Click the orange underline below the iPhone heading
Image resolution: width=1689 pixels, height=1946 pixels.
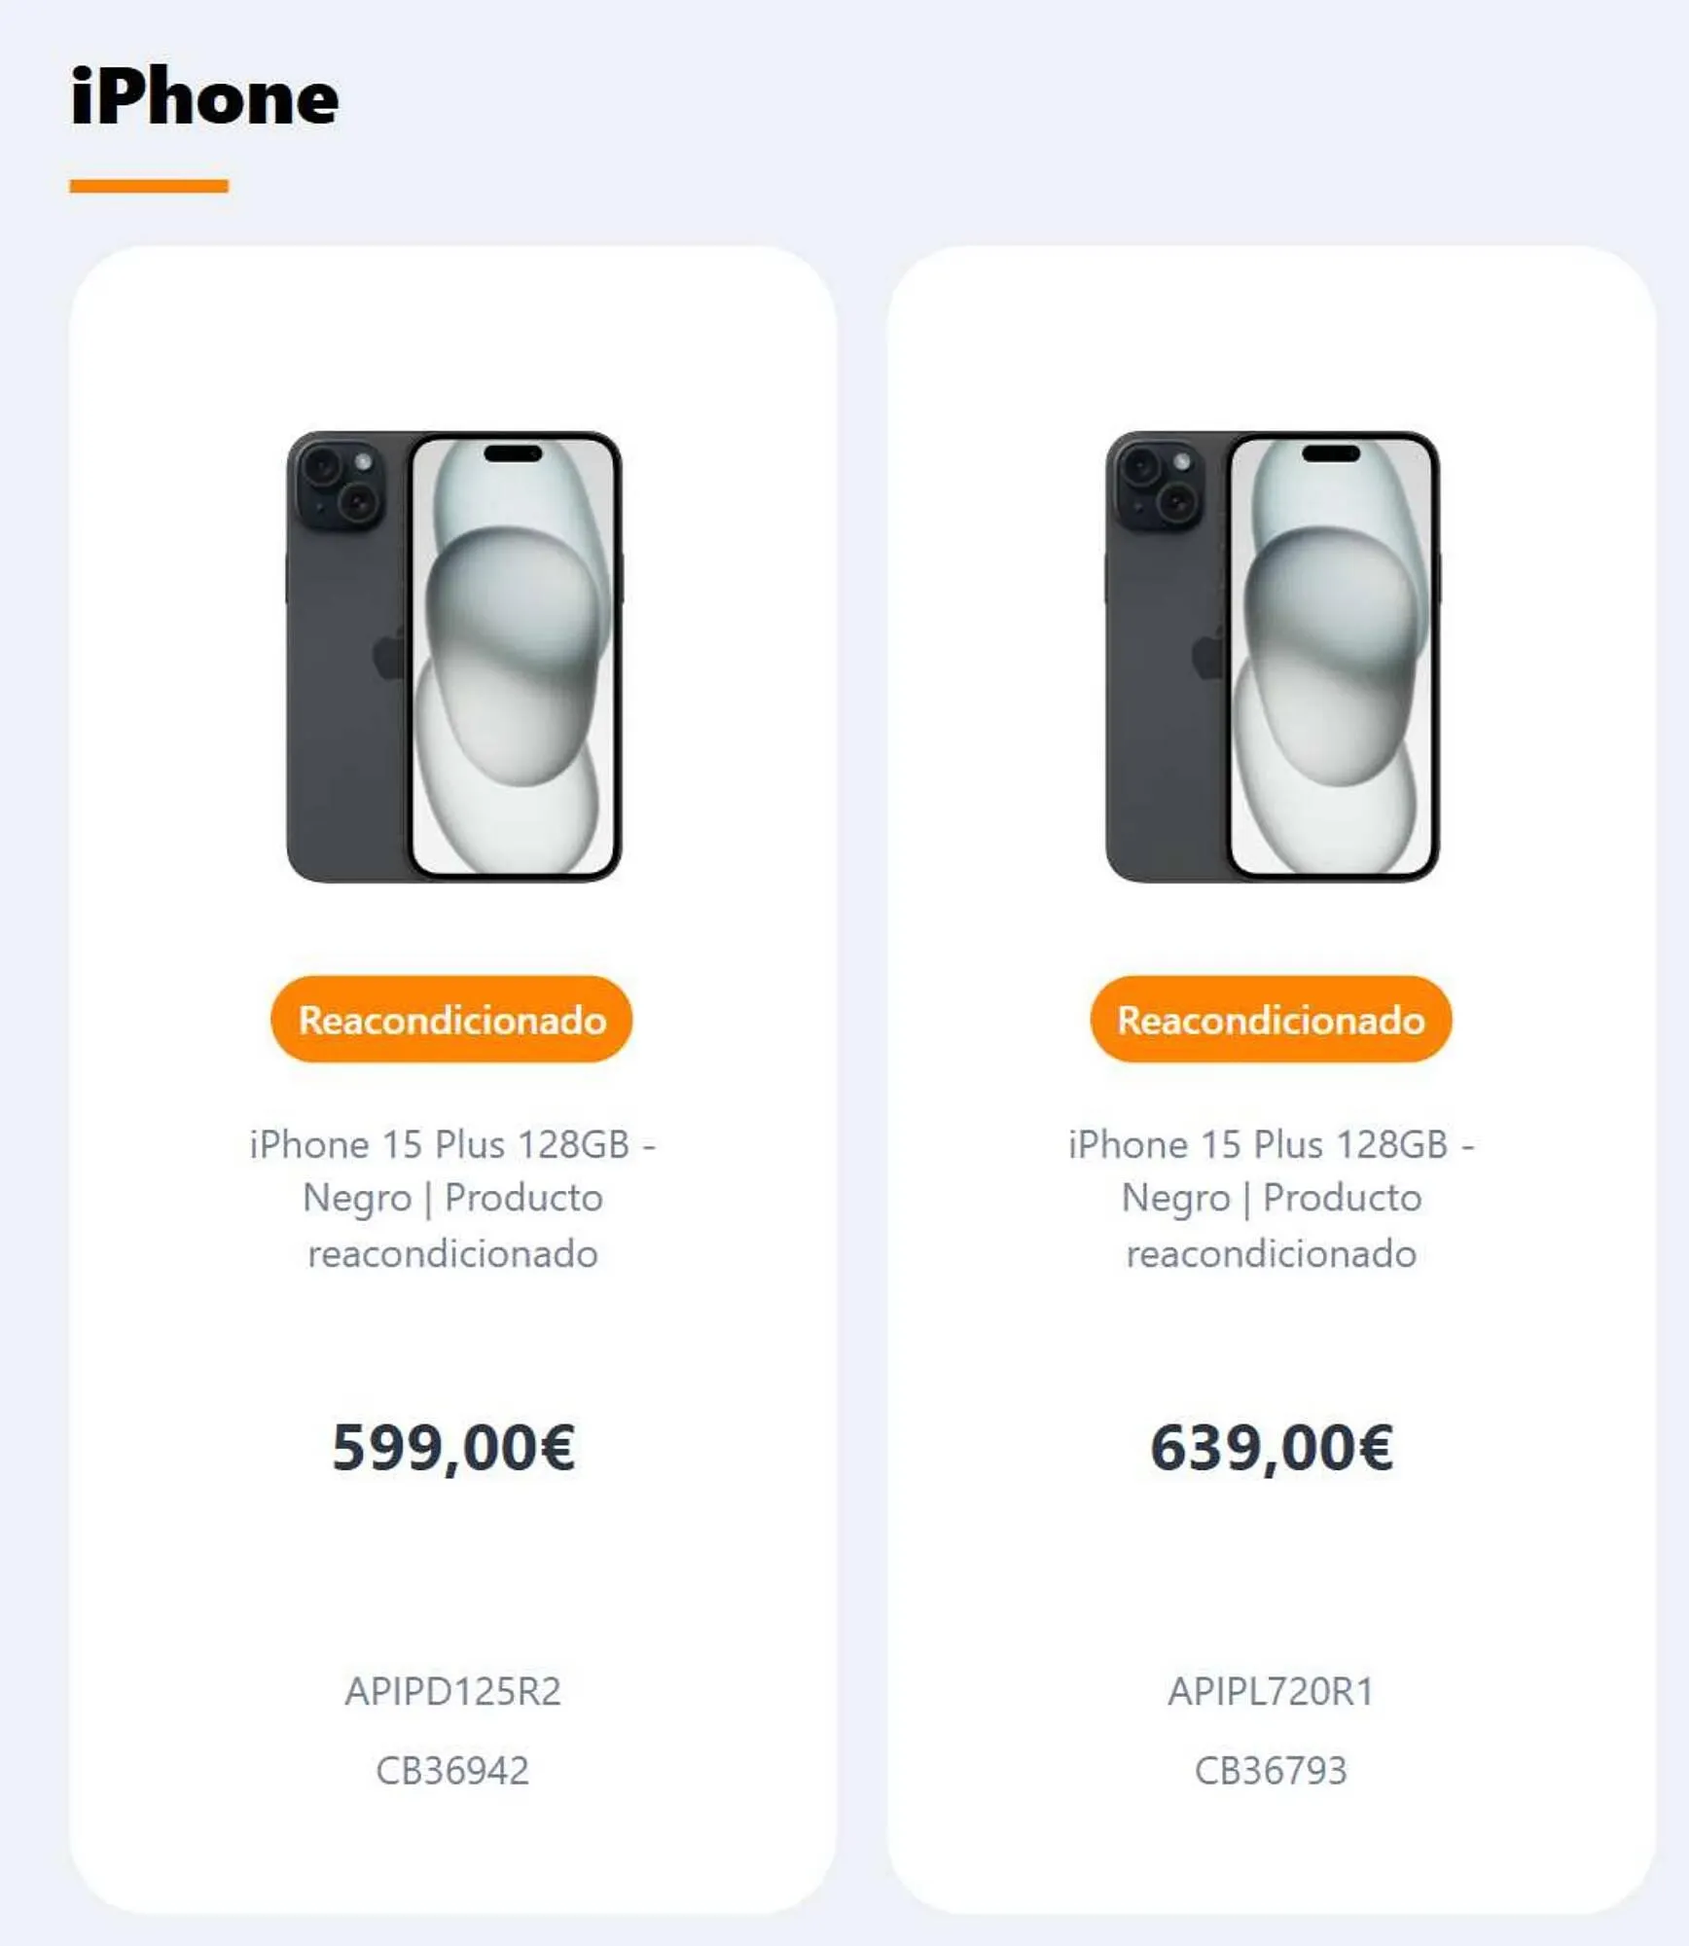pyautogui.click(x=149, y=186)
